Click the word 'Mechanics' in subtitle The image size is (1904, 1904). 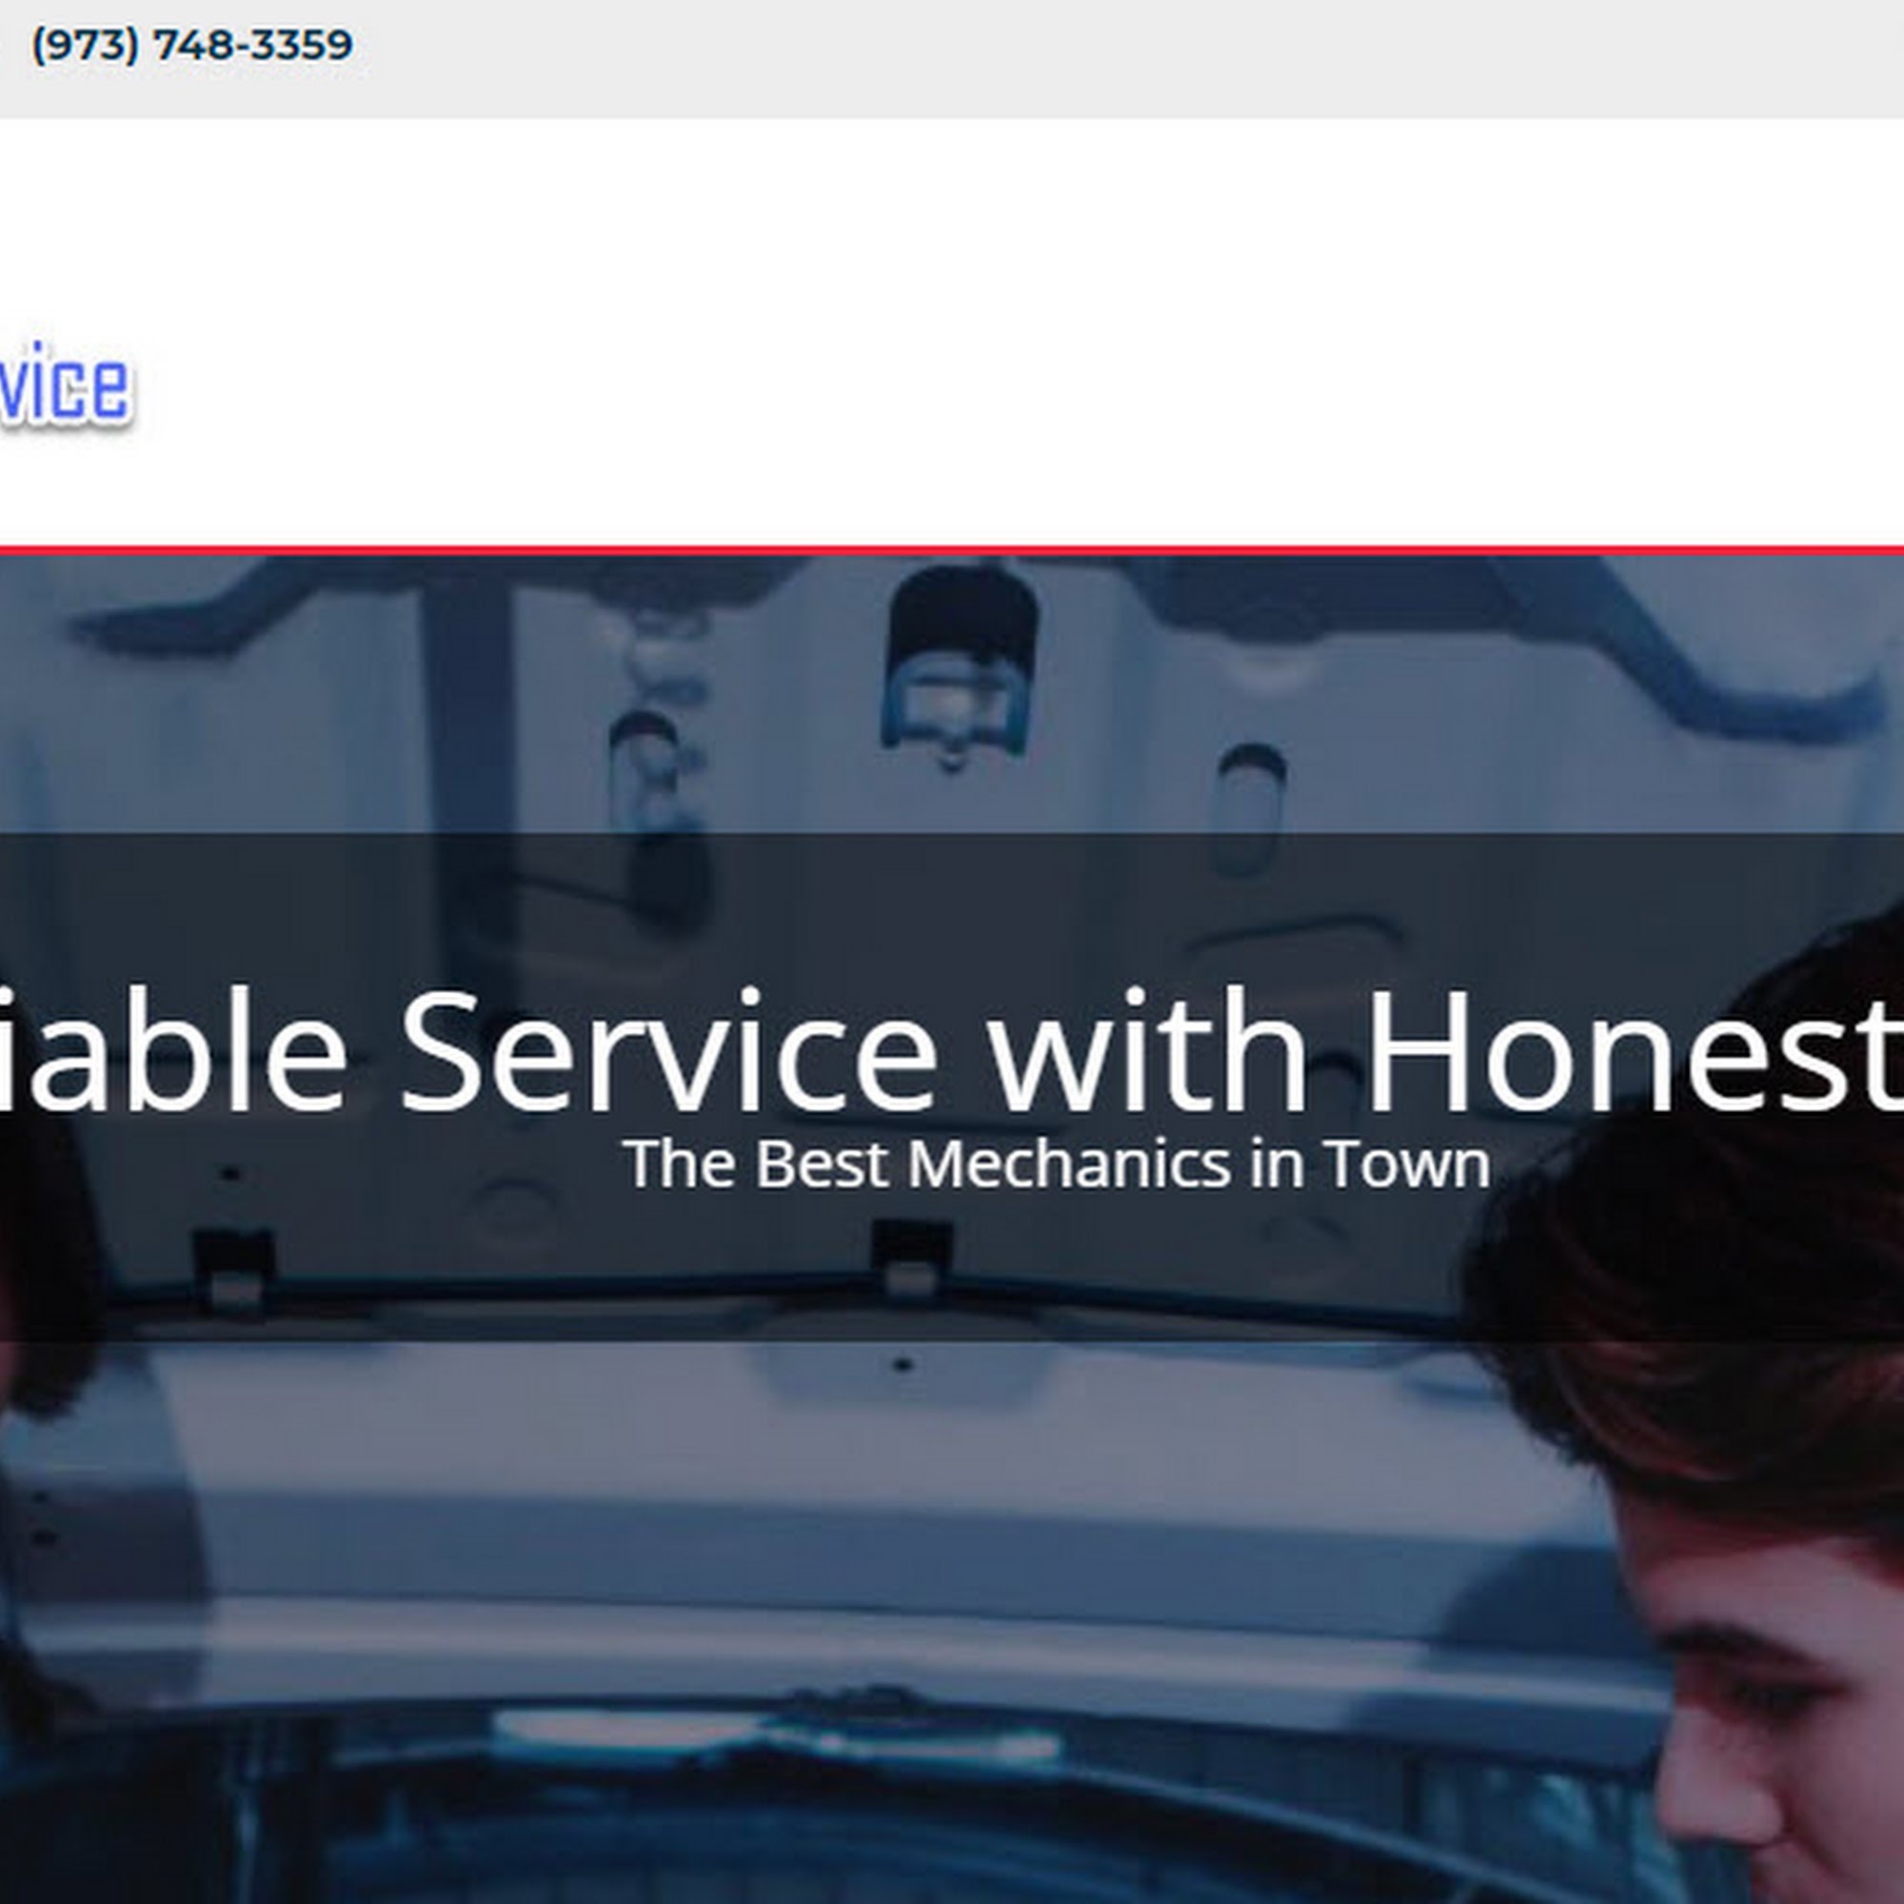tap(1069, 1164)
